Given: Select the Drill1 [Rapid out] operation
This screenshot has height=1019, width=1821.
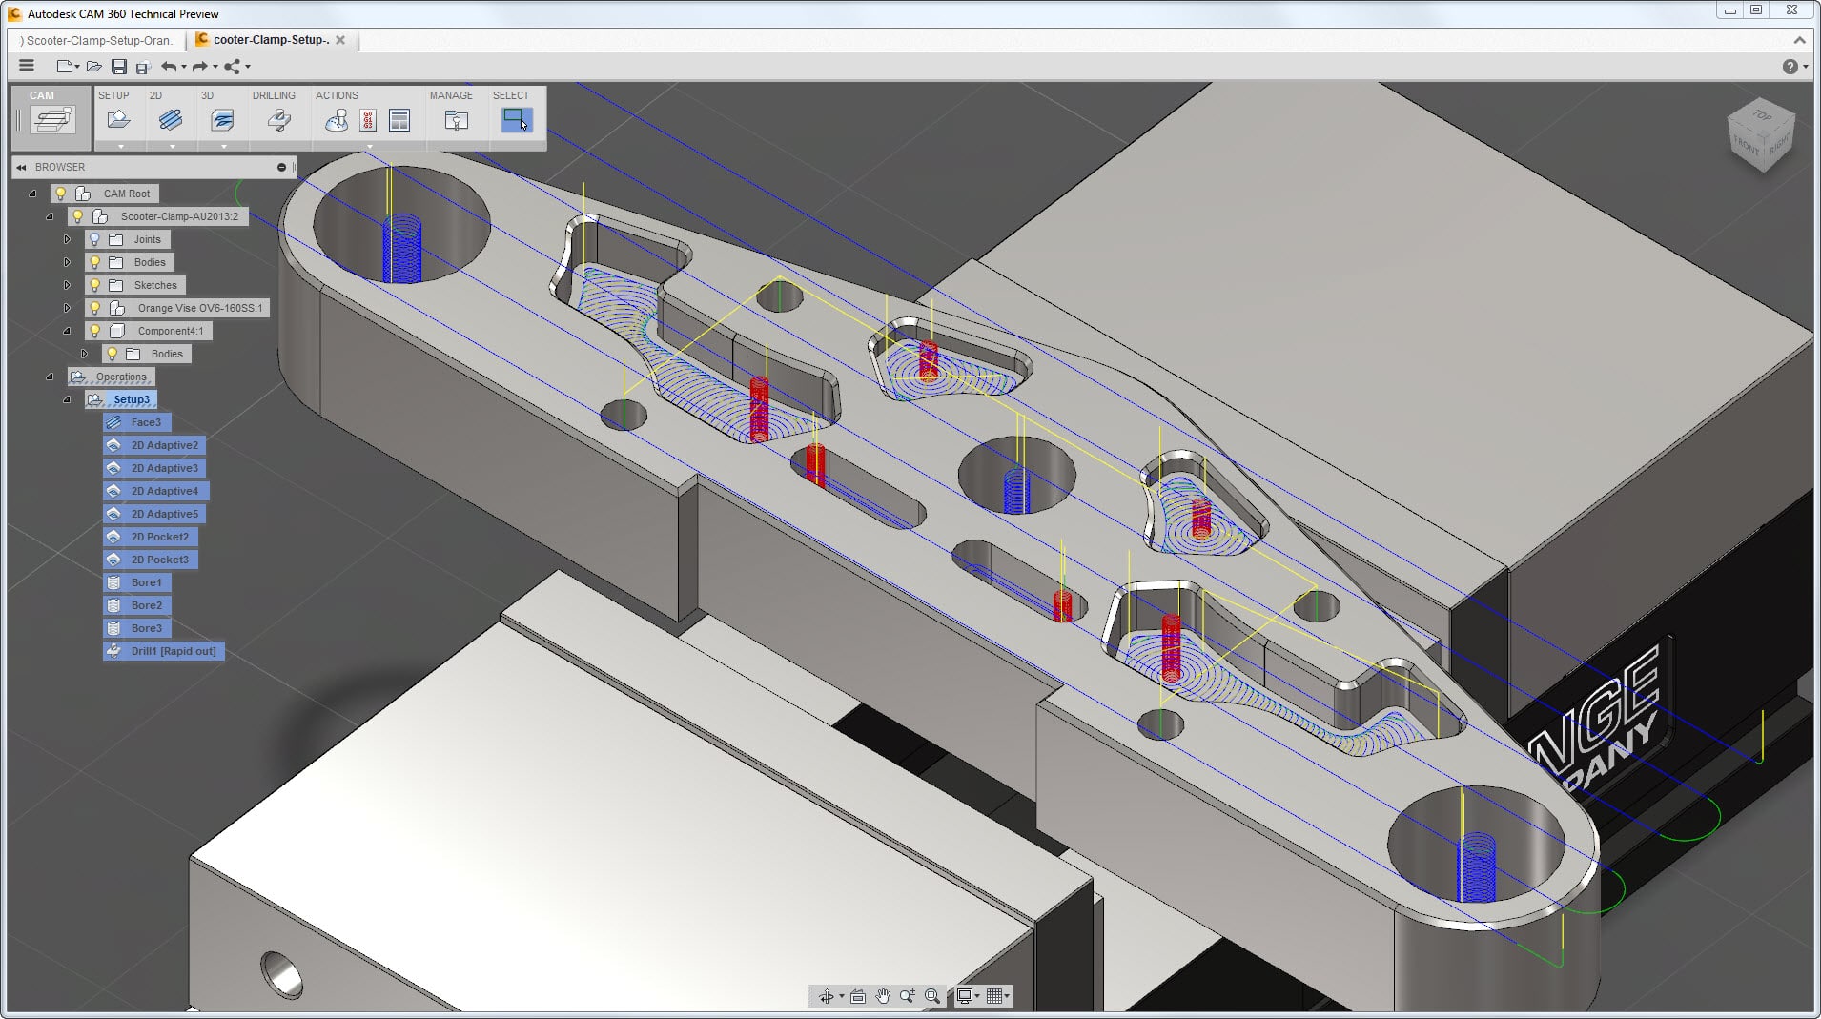Looking at the screenshot, I should (x=163, y=651).
